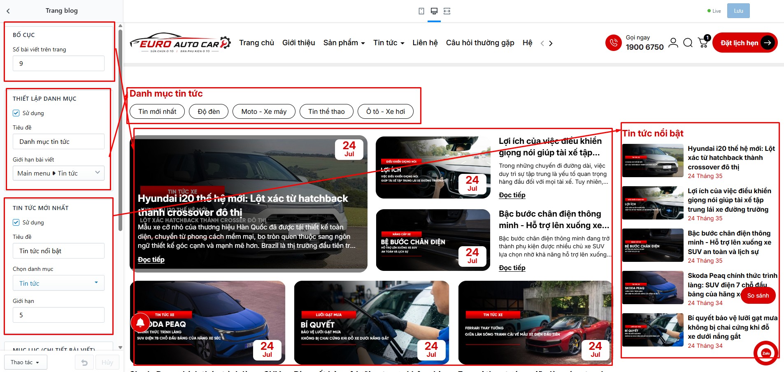This screenshot has width=784, height=372.
Task: Open the Zalo chat icon
Action: pos(766,353)
